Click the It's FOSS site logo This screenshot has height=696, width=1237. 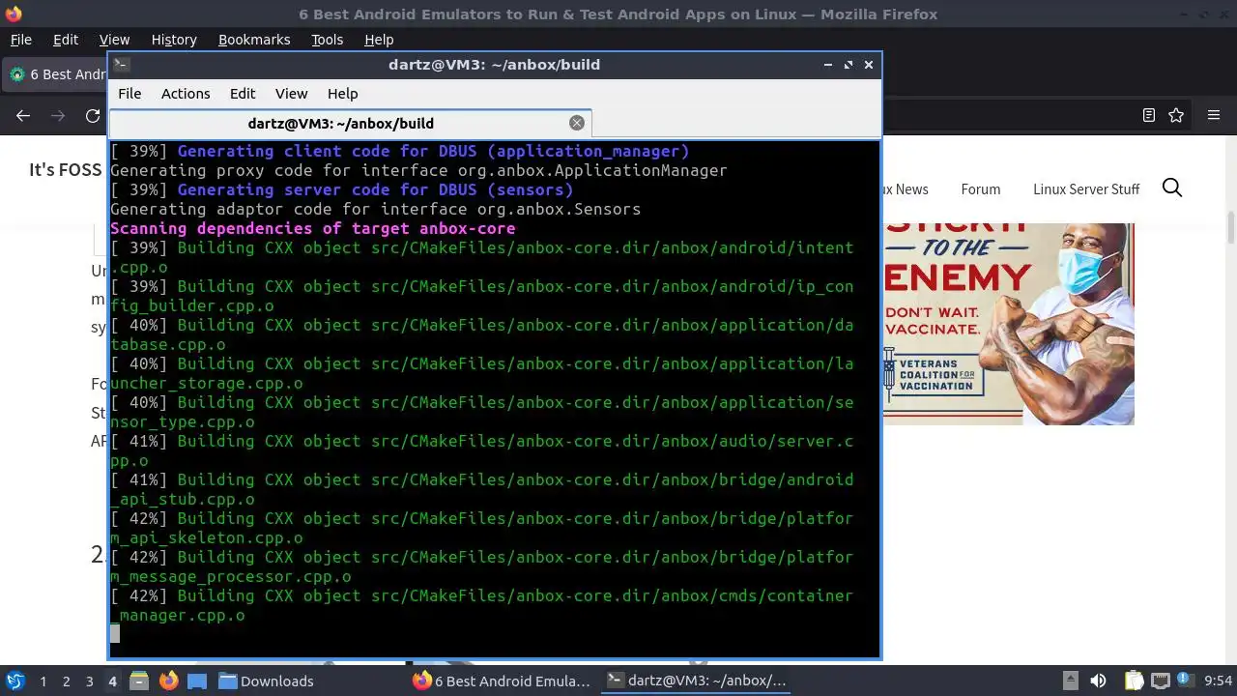pos(65,169)
